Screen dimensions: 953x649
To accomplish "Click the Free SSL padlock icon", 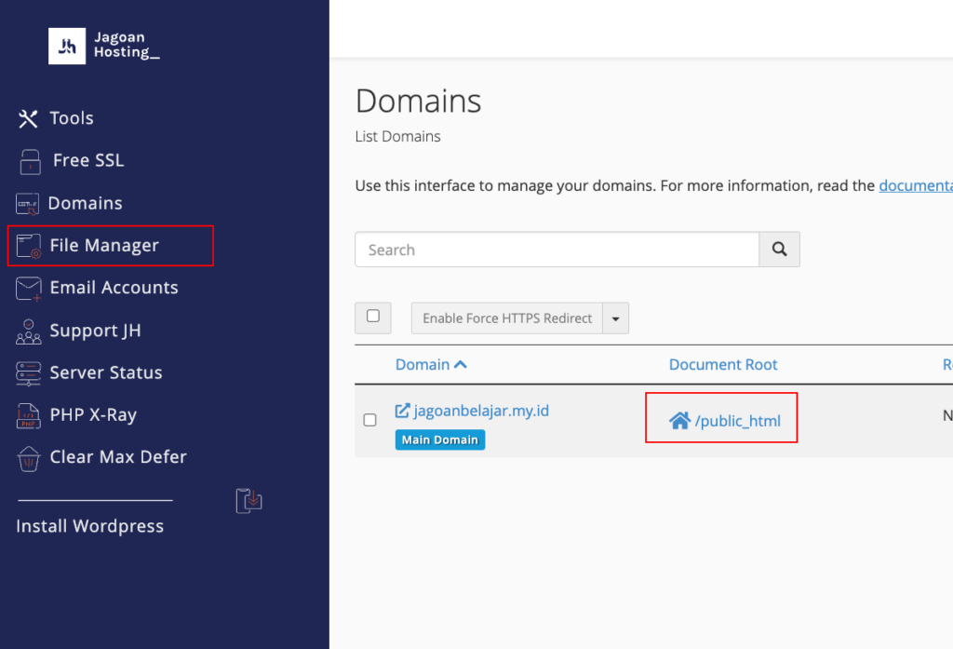I will pos(30,161).
